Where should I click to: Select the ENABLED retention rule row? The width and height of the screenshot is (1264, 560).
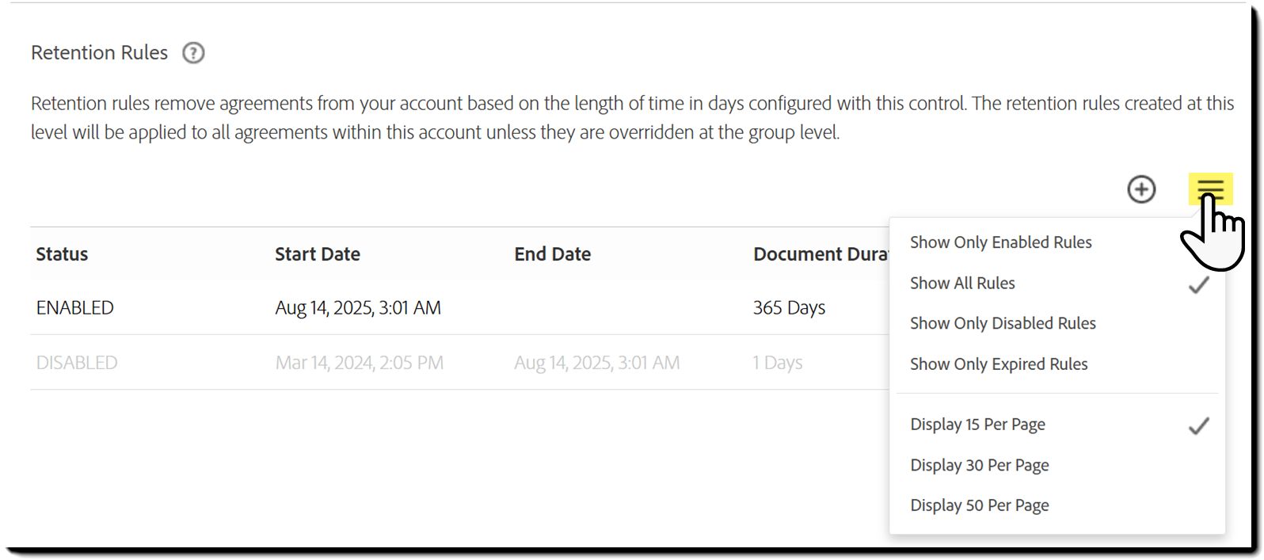[459, 307]
